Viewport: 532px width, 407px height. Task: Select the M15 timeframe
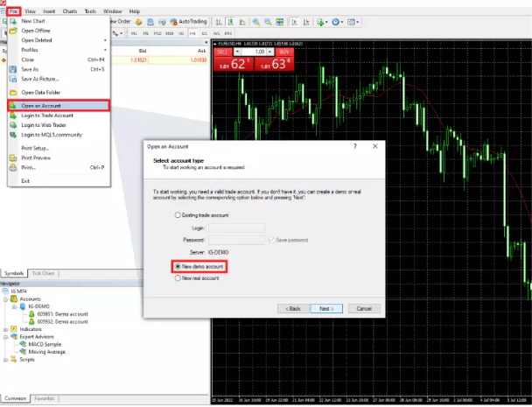[157, 33]
